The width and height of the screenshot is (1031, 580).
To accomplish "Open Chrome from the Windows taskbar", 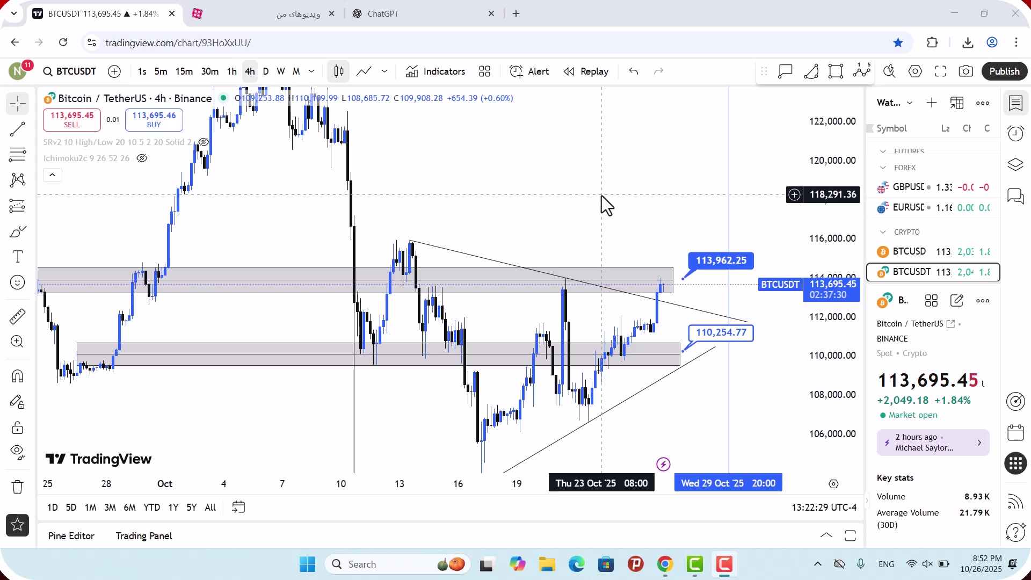I will click(665, 564).
